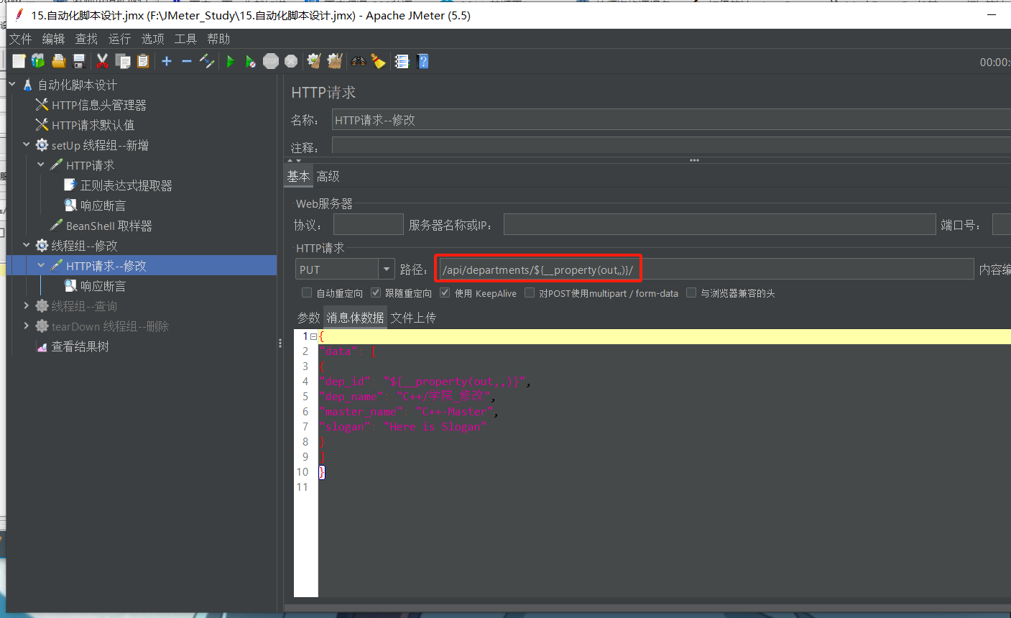
Task: Switch to the 消息体数据 tab
Action: pyautogui.click(x=355, y=318)
